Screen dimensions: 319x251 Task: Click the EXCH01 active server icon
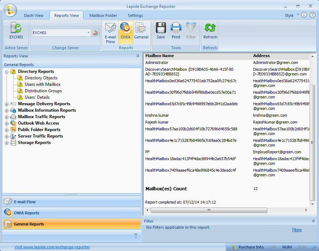(16, 28)
